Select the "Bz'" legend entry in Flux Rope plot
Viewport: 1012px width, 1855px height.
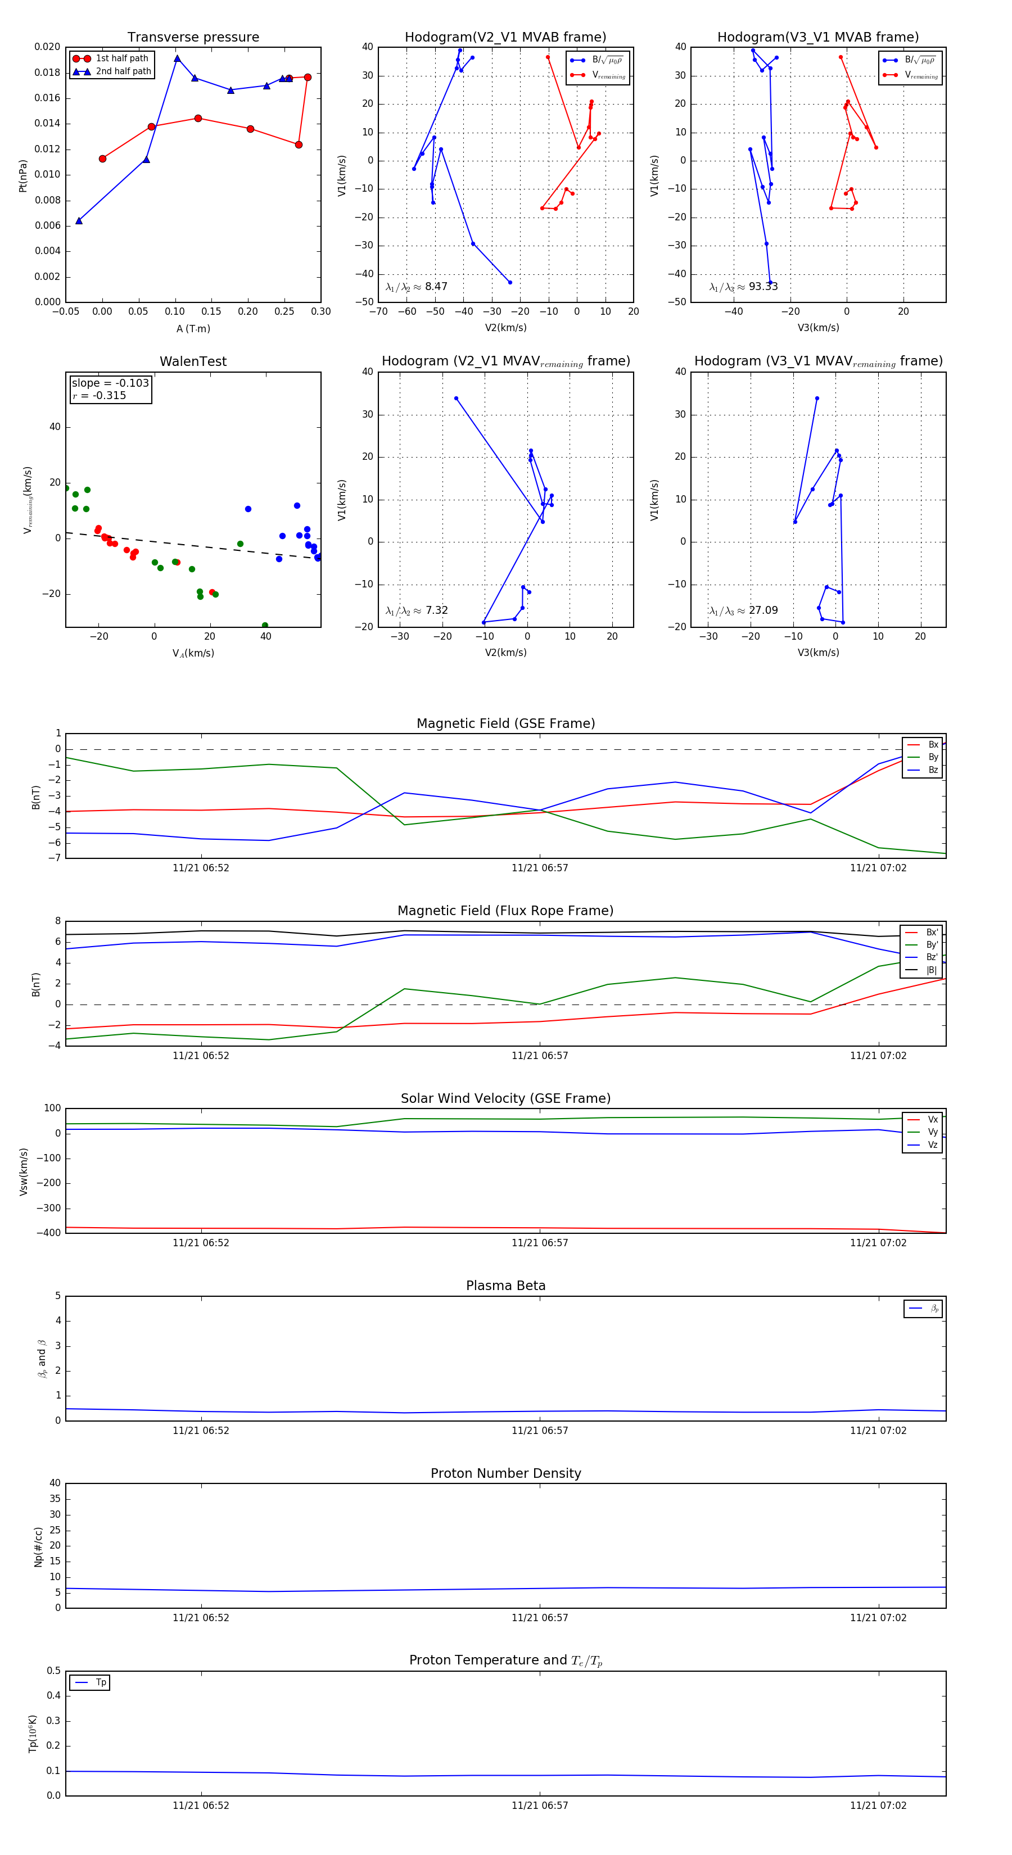[x=921, y=957]
